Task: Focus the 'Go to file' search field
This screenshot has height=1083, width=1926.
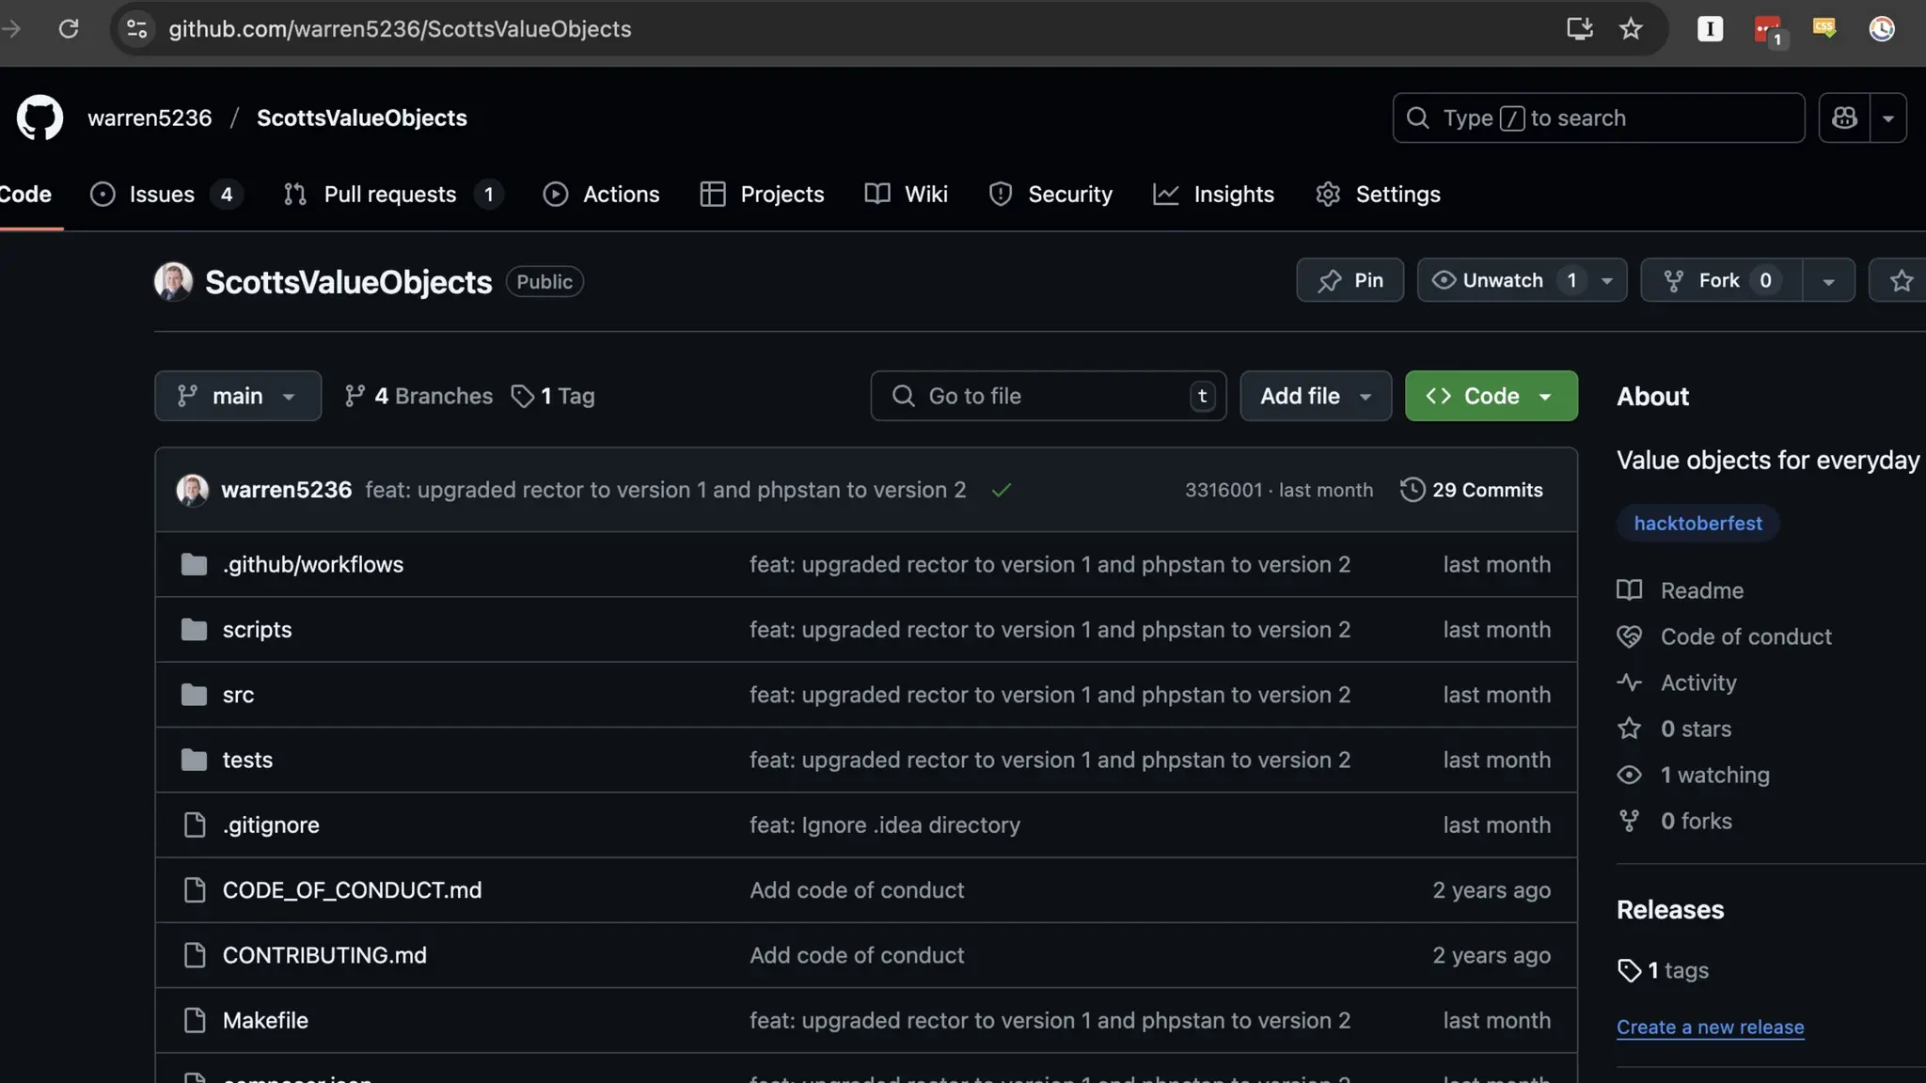Action: [x=1048, y=396]
